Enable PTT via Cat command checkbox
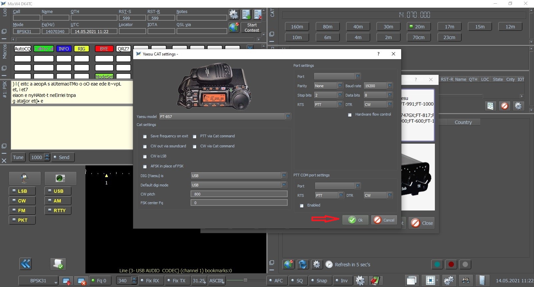534x287 pixels. pos(195,136)
